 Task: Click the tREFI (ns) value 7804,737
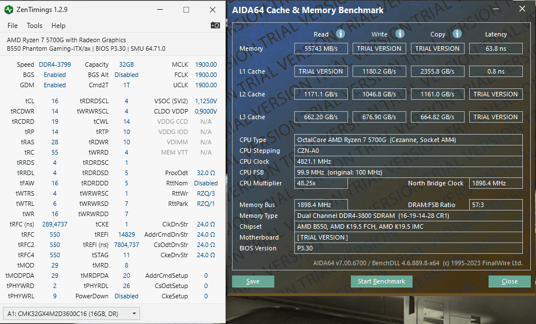point(126,245)
